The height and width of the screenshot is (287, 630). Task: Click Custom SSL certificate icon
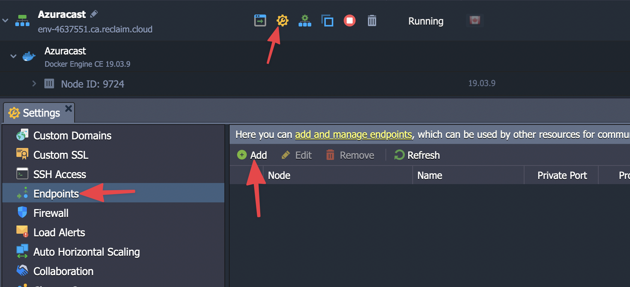point(22,154)
